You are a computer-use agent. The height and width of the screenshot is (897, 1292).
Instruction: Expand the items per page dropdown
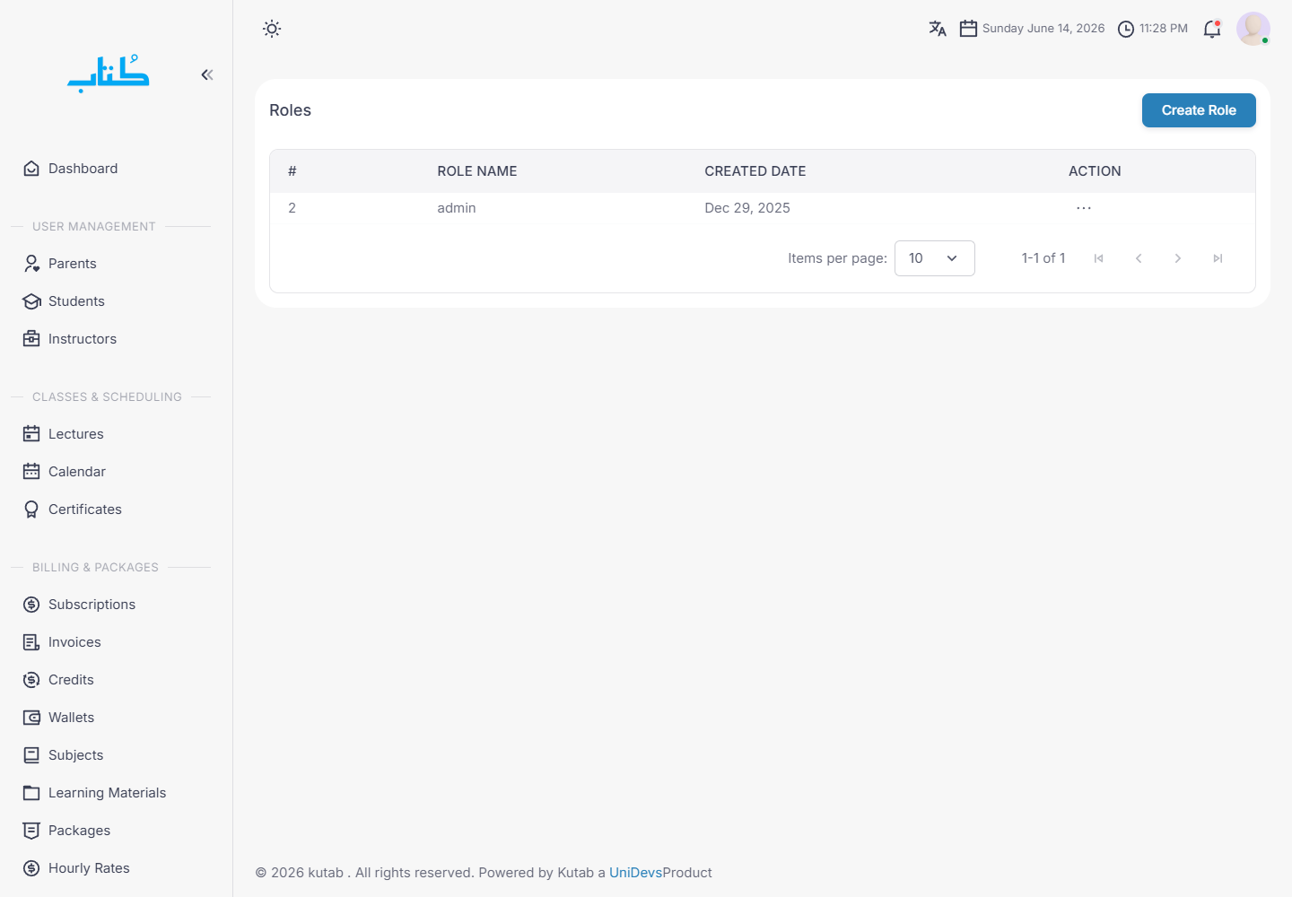(x=935, y=258)
